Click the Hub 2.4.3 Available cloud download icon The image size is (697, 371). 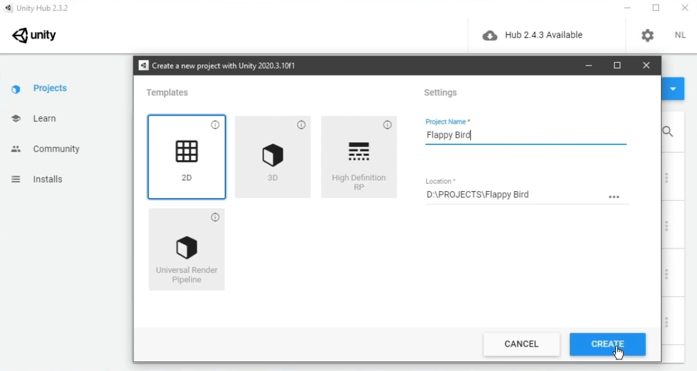click(x=490, y=35)
